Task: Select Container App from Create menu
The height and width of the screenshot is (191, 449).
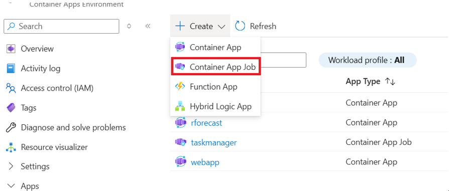Action: tap(215, 47)
